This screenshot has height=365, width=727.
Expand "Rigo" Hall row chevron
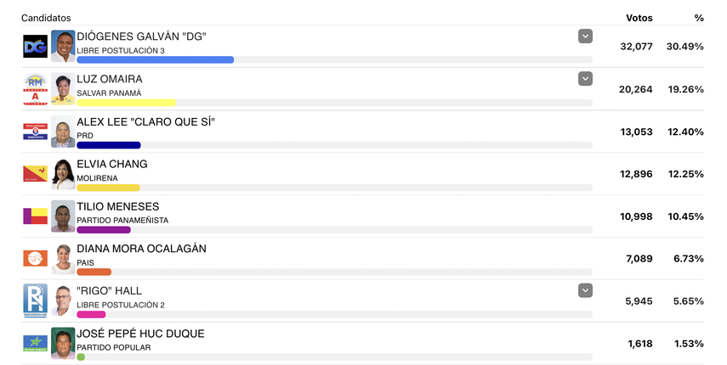click(x=585, y=290)
